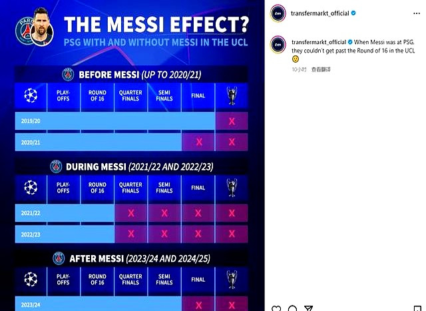This screenshot has width=426, height=311.
Task: Click The Messi Effect headline image
Action: click(156, 24)
